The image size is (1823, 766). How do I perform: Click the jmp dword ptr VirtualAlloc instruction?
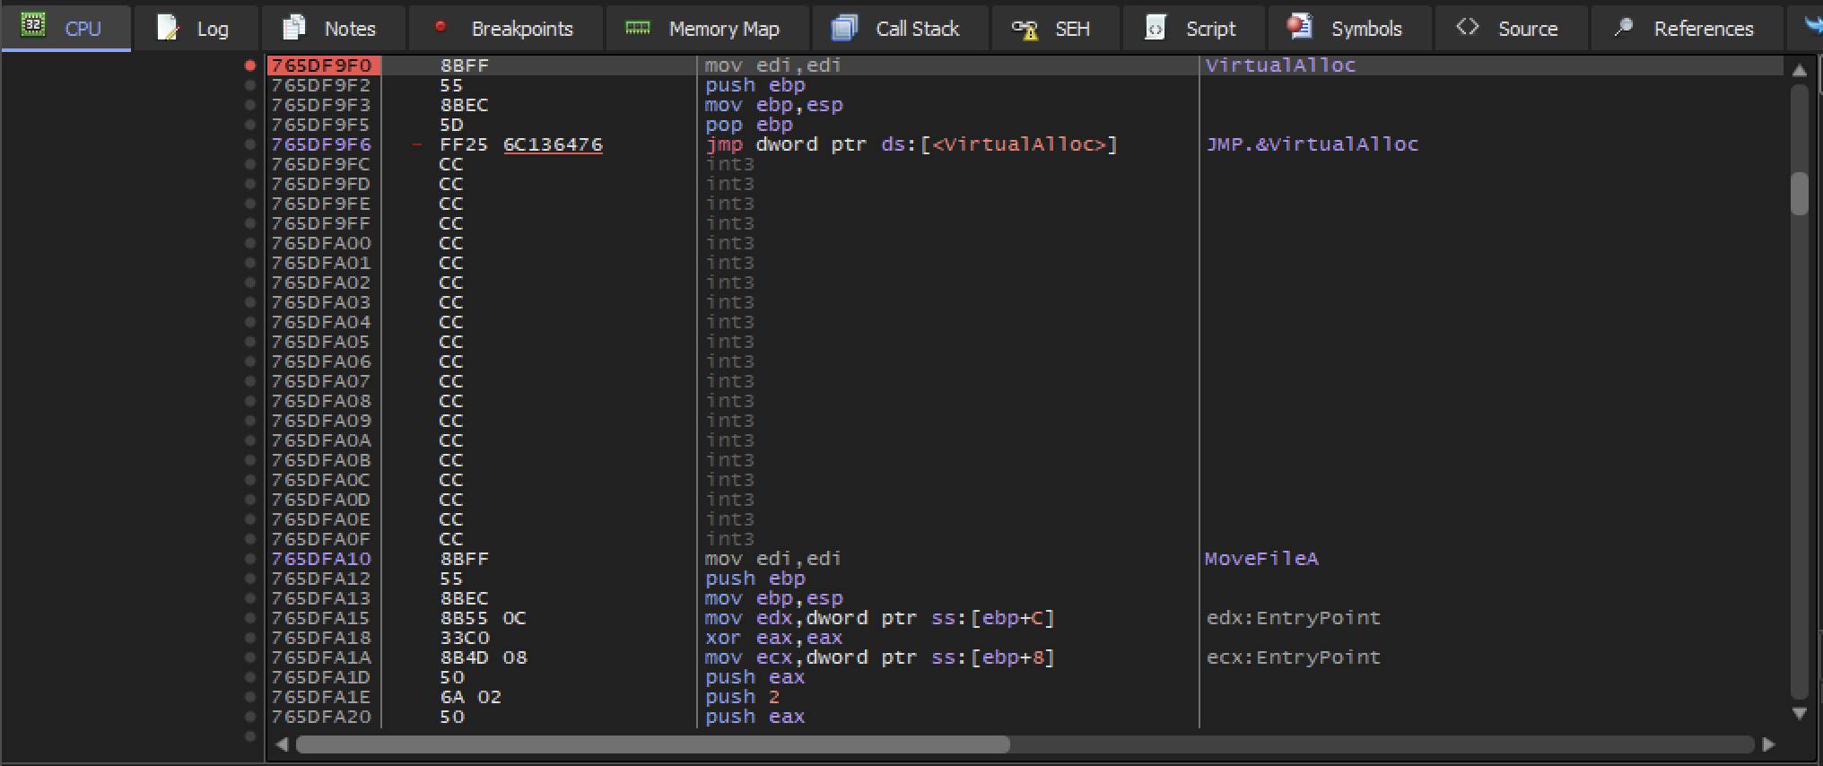pyautogui.click(x=911, y=144)
